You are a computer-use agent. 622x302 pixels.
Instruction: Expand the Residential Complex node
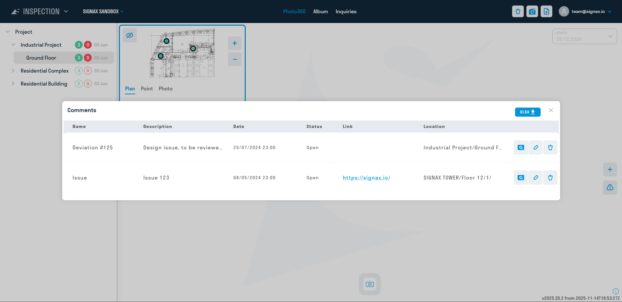[x=13, y=71]
